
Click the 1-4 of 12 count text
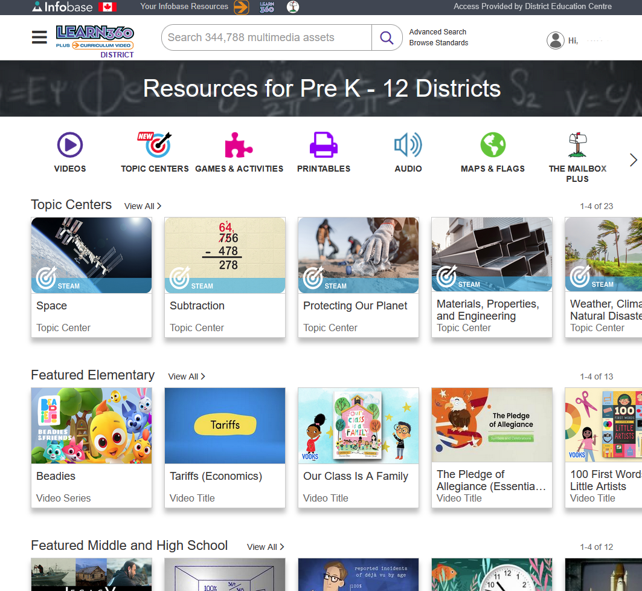597,547
